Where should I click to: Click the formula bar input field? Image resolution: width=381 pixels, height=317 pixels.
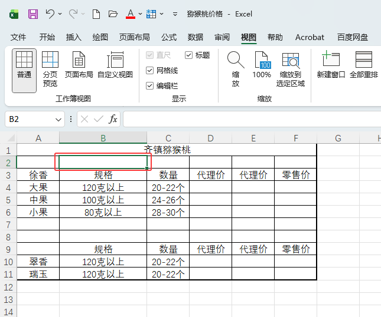tap(252, 119)
